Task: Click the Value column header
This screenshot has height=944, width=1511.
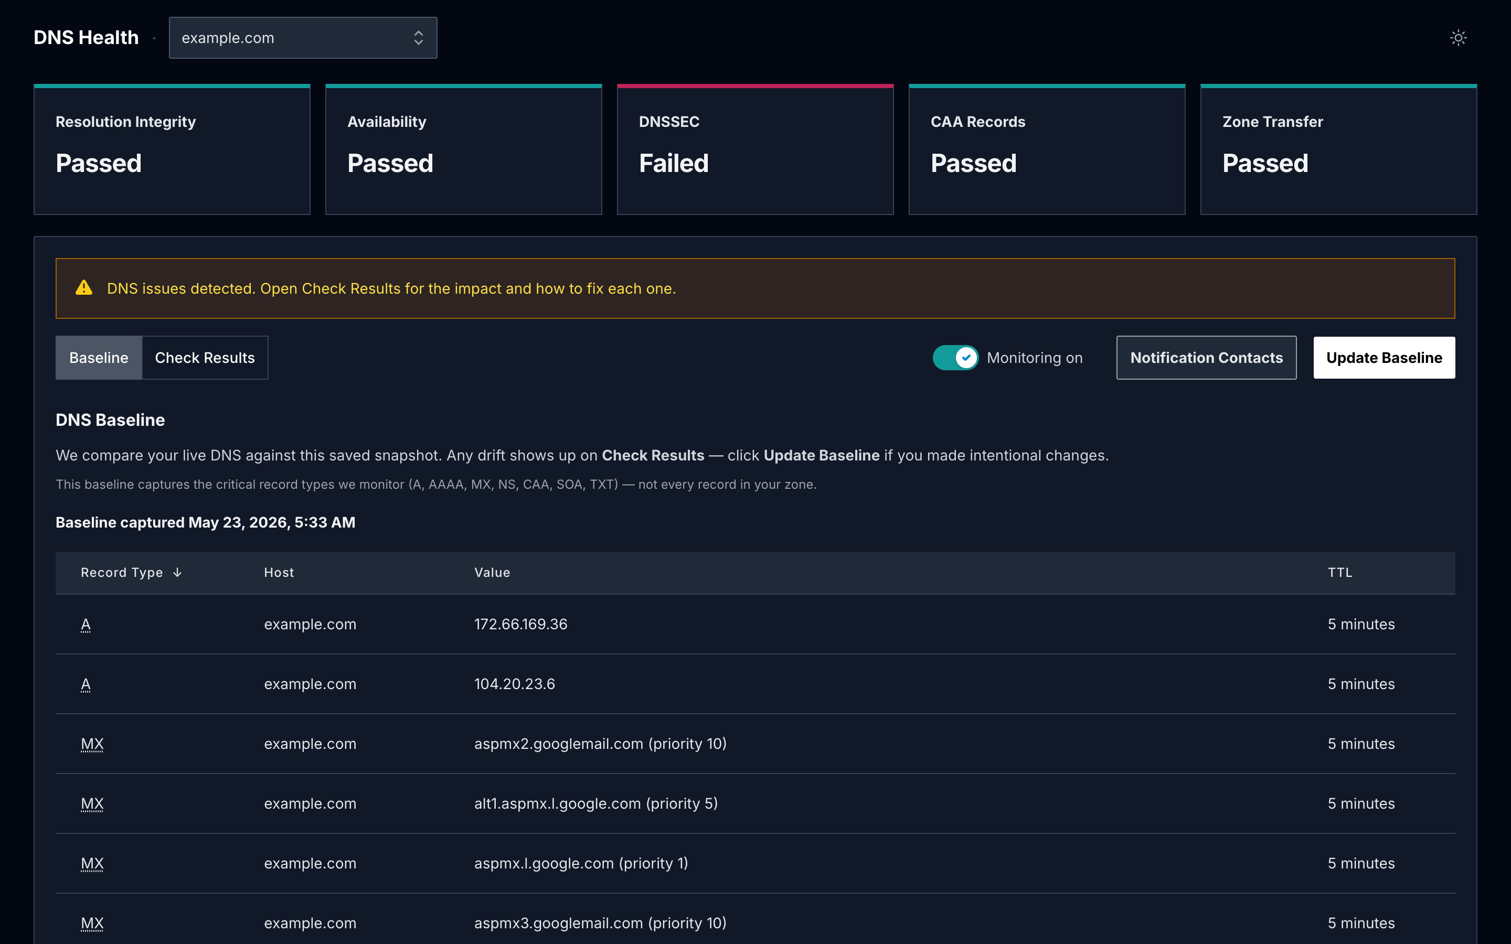Action: point(492,573)
